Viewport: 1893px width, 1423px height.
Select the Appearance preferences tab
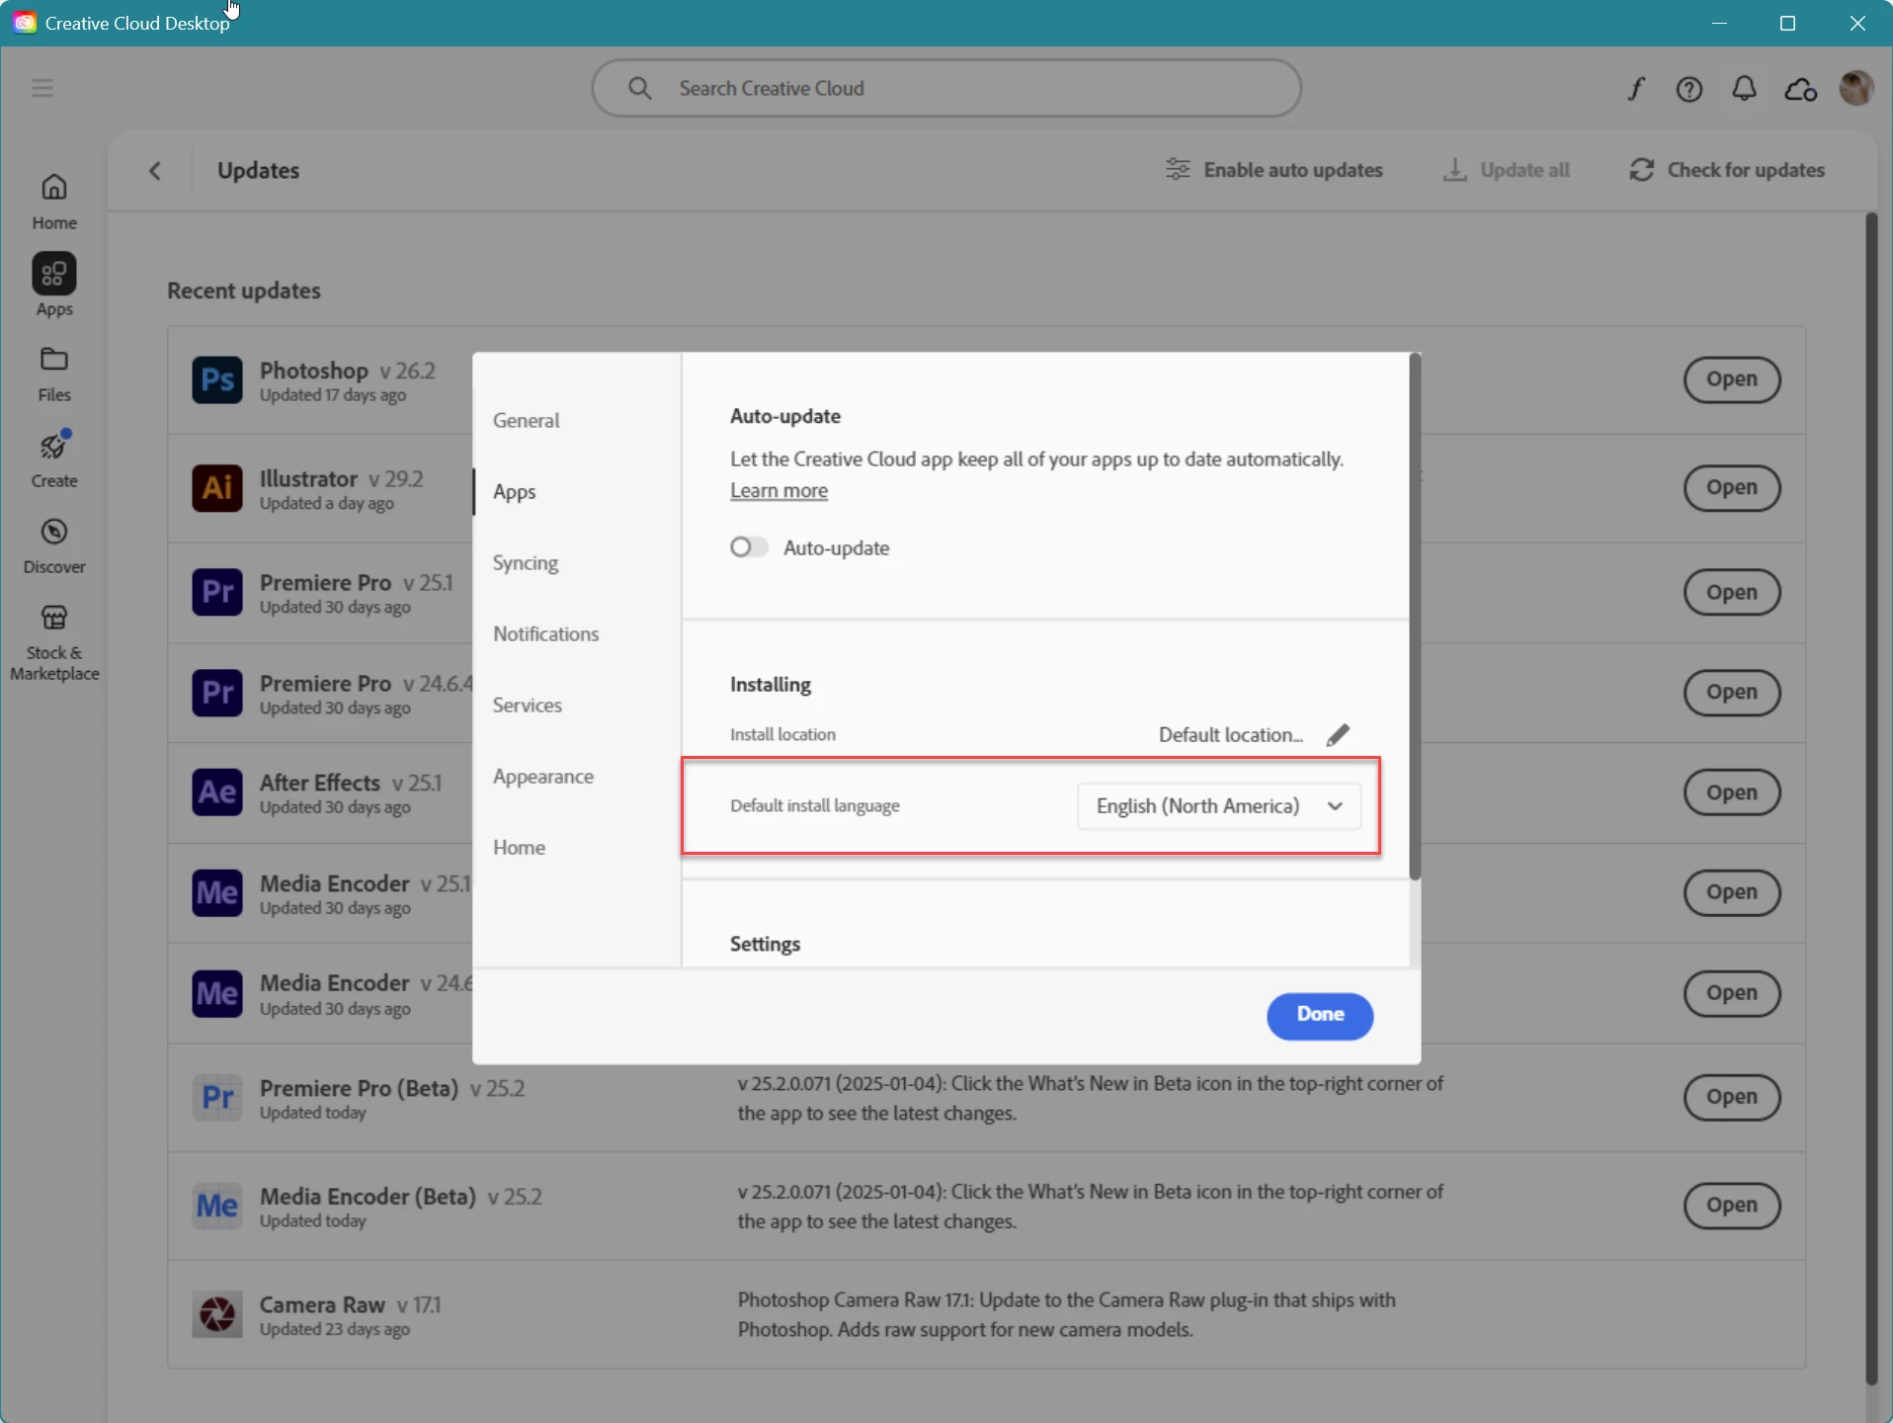[x=543, y=777]
